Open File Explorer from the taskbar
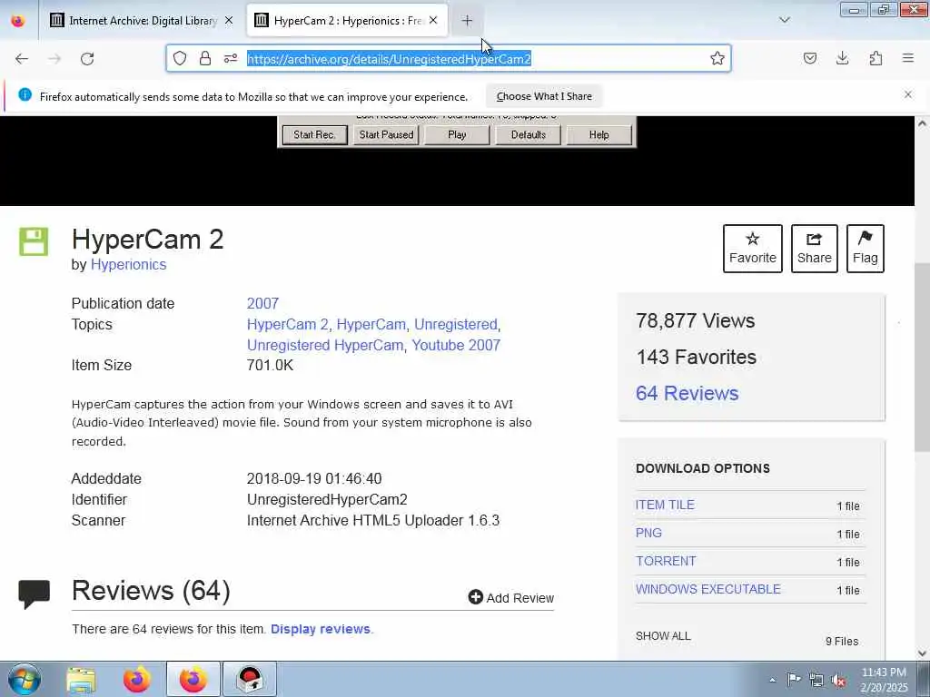930x697 pixels. (81, 679)
